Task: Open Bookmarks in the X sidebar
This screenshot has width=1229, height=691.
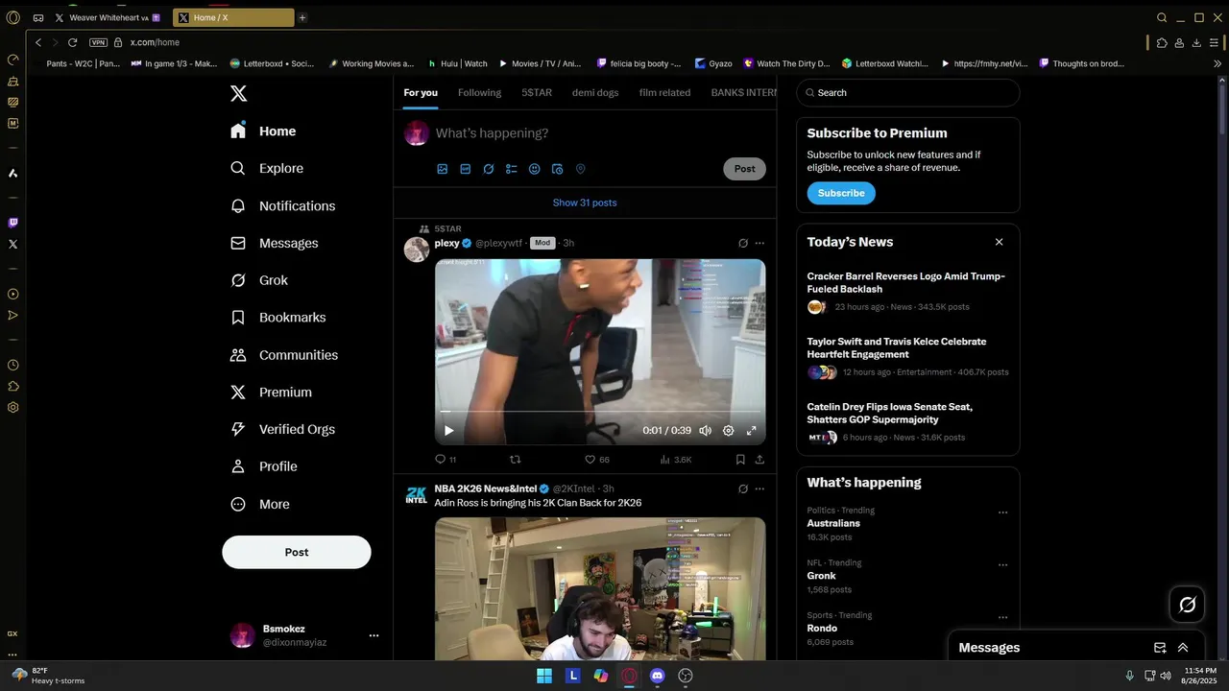Action: coord(278,318)
